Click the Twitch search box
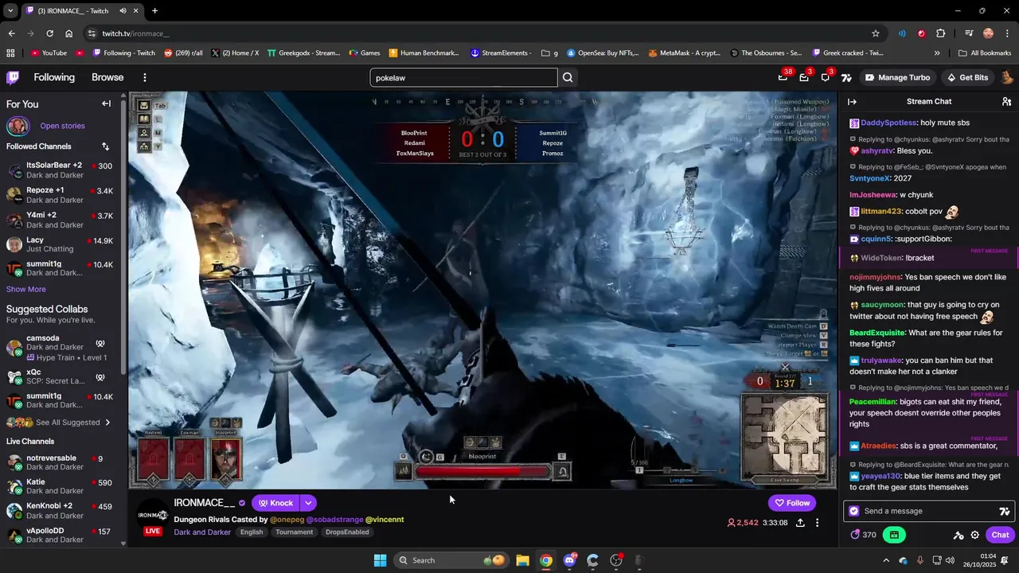 [x=463, y=77]
